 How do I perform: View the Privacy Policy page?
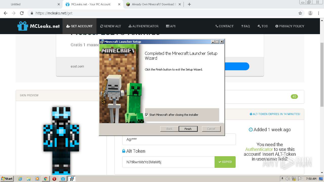click(x=290, y=26)
